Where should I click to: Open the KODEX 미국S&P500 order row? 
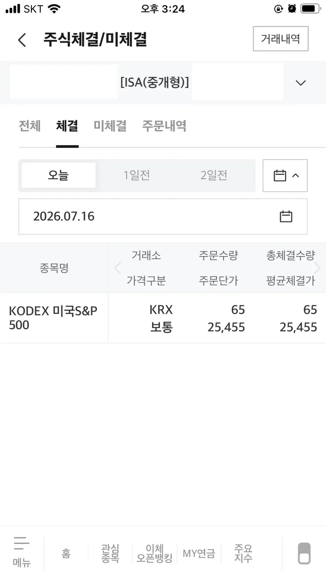pyautogui.click(x=163, y=318)
